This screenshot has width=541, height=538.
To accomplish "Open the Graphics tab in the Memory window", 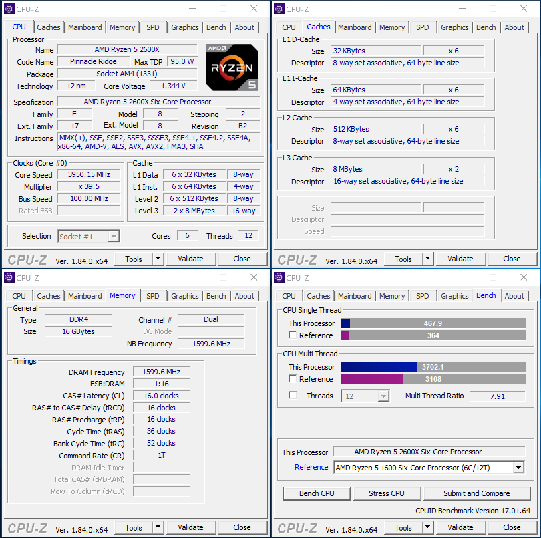I will (184, 296).
